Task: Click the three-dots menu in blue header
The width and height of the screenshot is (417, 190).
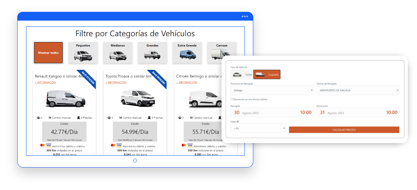Action: (245, 16)
